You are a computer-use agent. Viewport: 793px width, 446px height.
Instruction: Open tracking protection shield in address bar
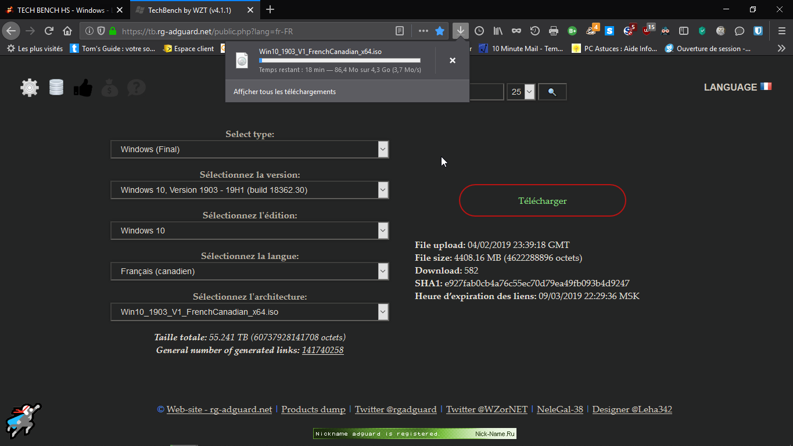(x=101, y=31)
